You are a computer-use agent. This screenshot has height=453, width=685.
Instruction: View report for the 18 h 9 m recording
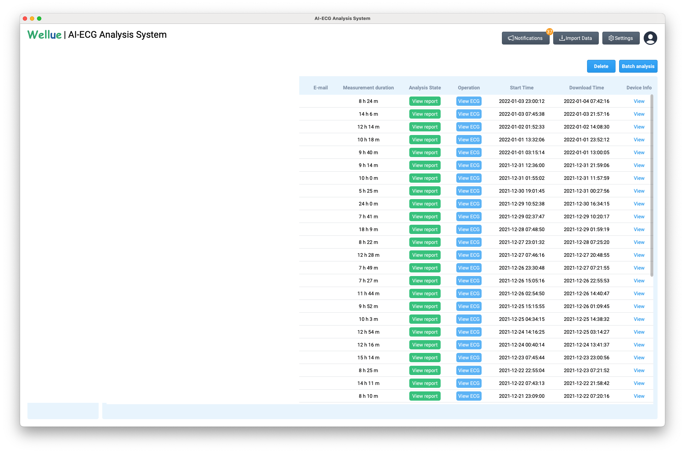click(x=425, y=229)
